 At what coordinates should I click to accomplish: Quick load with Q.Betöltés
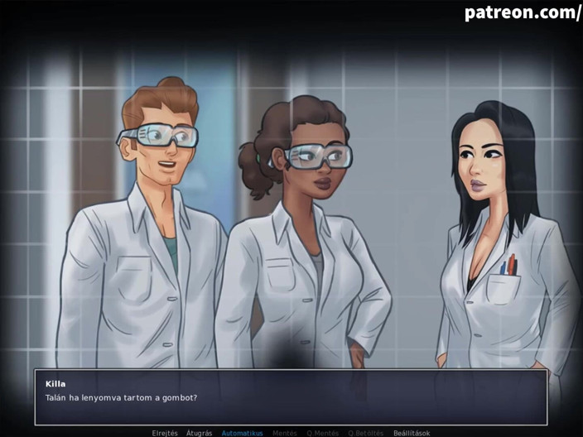click(x=365, y=433)
